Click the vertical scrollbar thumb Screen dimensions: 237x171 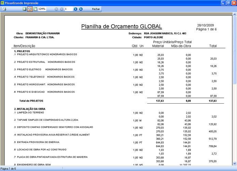[x=234, y=50]
